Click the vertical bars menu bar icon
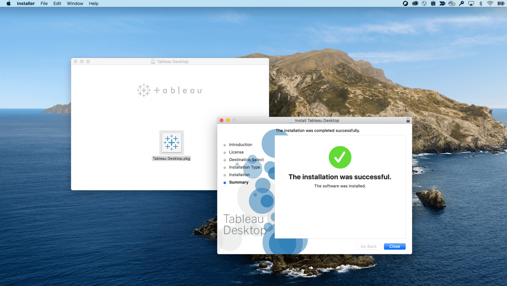Image resolution: width=507 pixels, height=286 pixels. (433, 3)
